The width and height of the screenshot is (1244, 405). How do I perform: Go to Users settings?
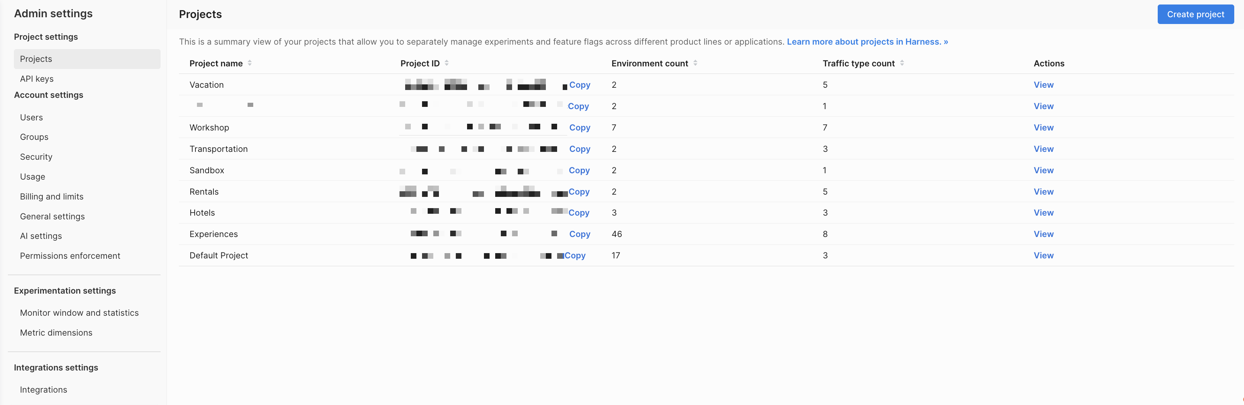(32, 117)
